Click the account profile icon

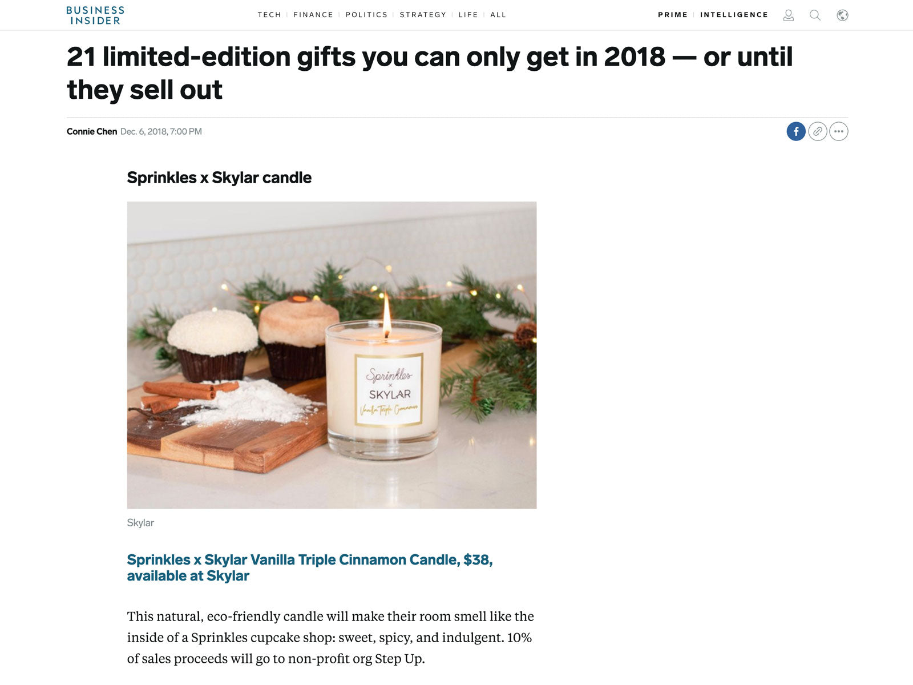point(789,15)
